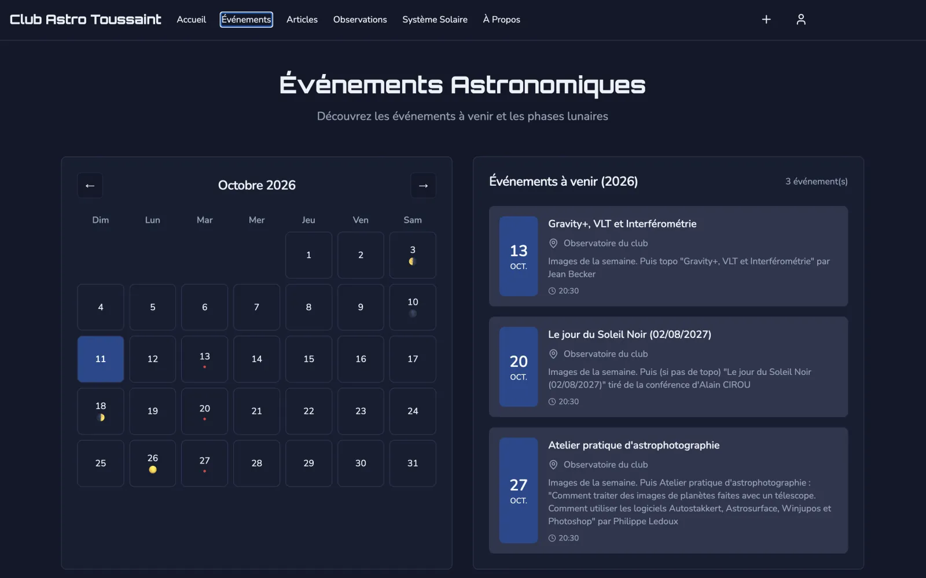The width and height of the screenshot is (926, 578).
Task: Click the location pin on Gravity+ event
Action: click(x=553, y=244)
